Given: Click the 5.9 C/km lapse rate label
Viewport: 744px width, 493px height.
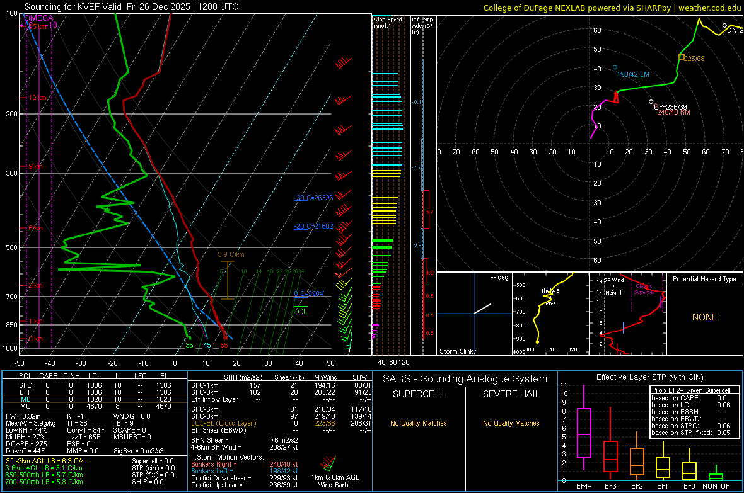Looking at the screenshot, I should pos(231,254).
